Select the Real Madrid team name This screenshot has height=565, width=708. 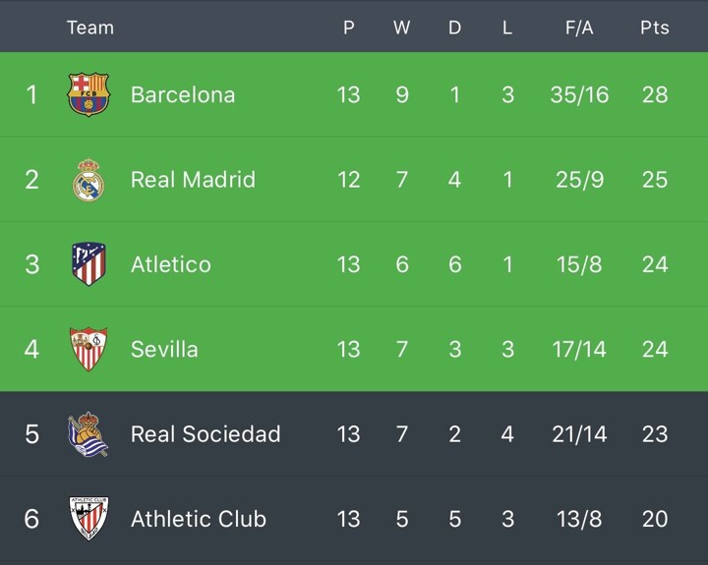point(193,180)
